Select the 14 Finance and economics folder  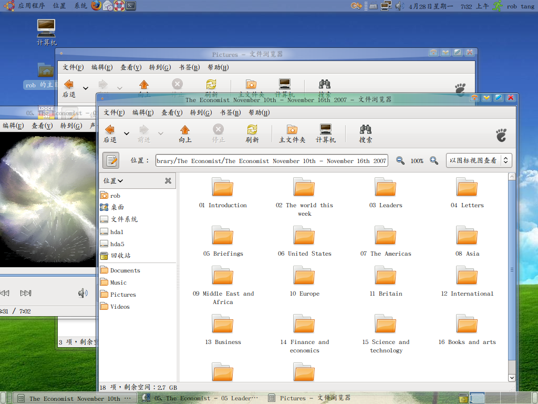[x=304, y=334]
